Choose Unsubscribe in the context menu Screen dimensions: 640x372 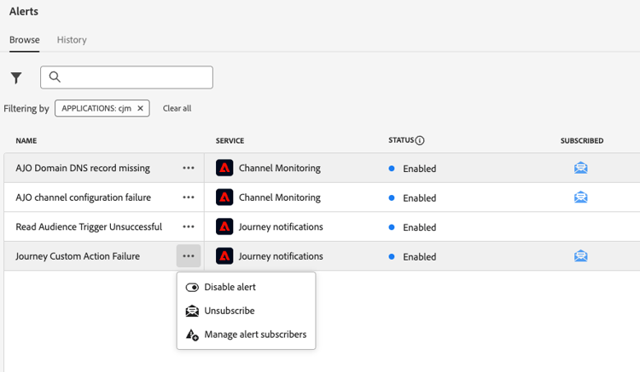(229, 311)
